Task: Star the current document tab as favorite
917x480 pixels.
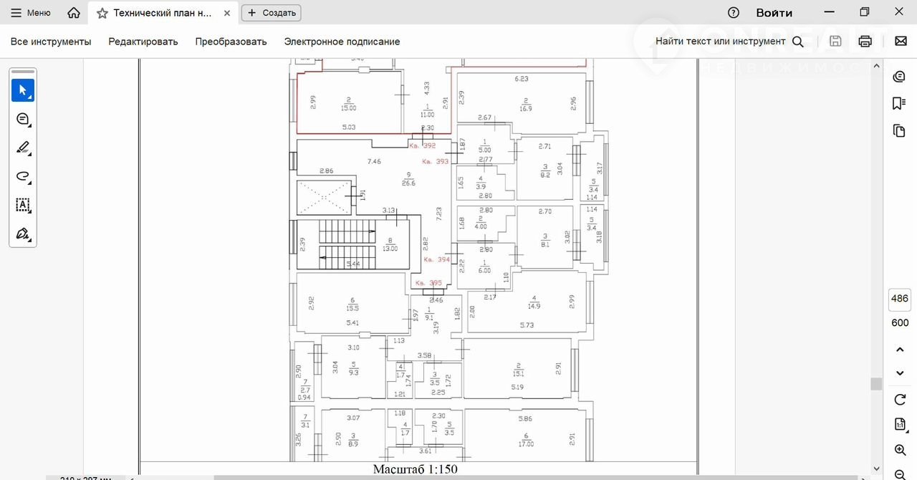Action: 102,13
